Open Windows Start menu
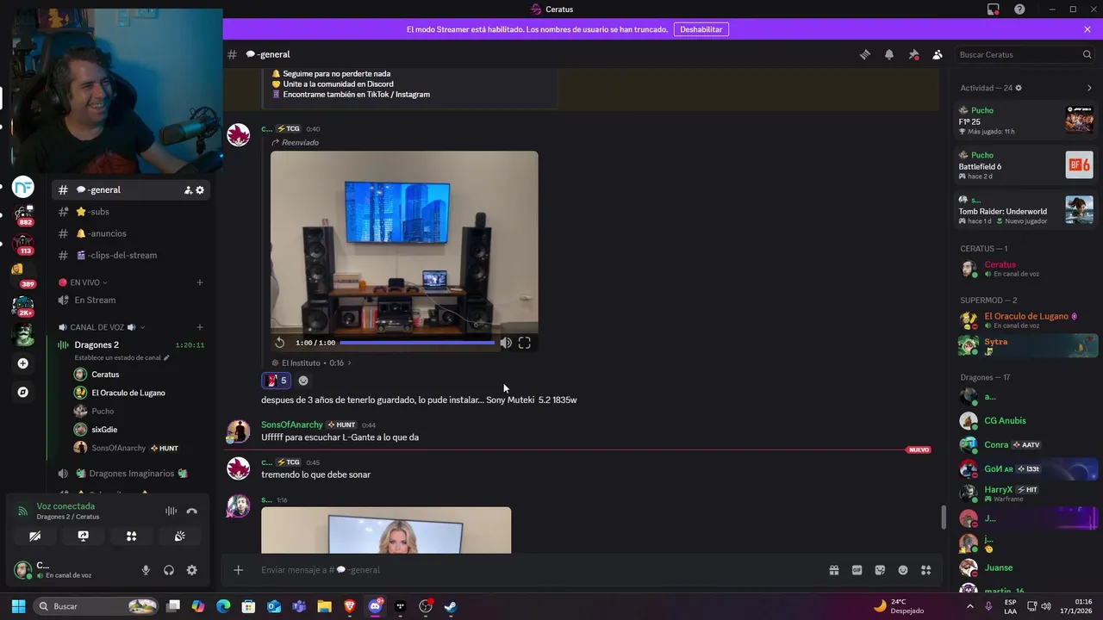 18,606
